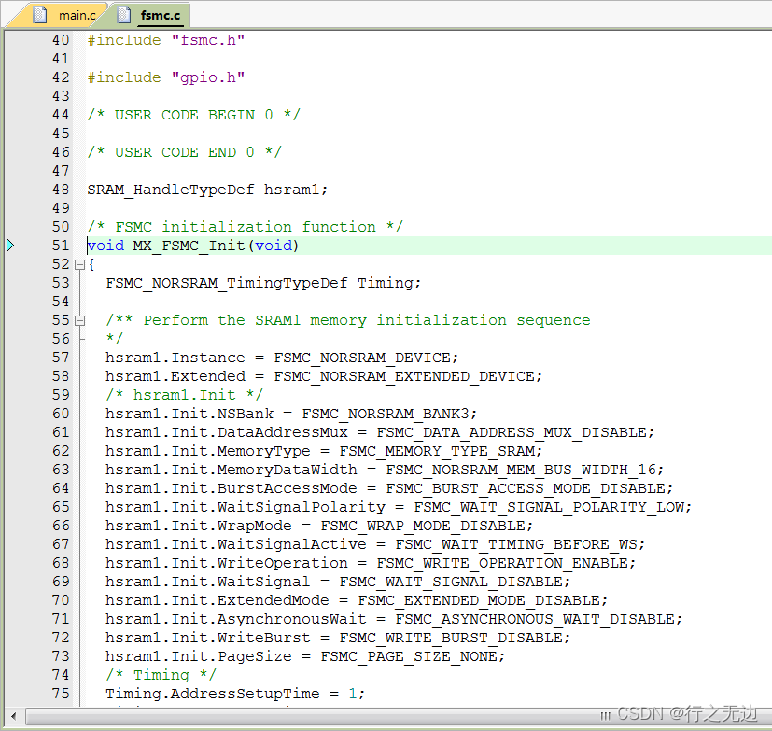Click FSMC_WAIT_TIMING_BEFORE_WS value
Viewport: 772px width, 731px height.
(x=516, y=545)
